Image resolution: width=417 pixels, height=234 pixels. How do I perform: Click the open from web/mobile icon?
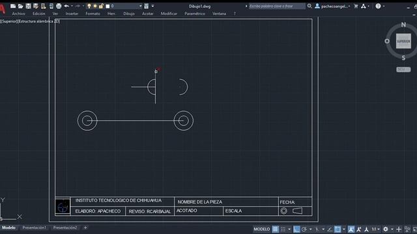(44, 6)
